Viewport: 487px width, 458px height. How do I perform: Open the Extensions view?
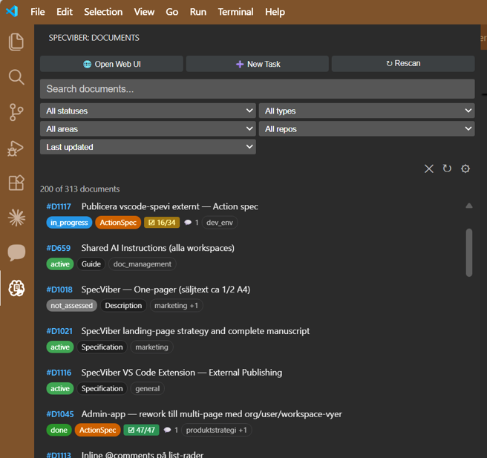coord(16,183)
